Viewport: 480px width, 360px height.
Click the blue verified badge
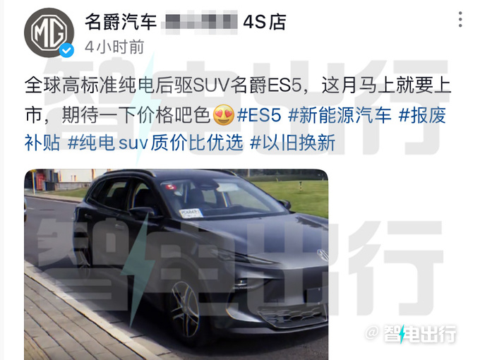(66, 50)
